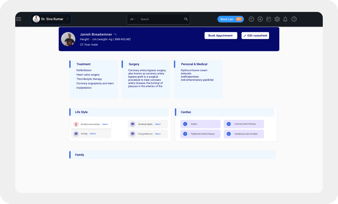
Task: Click Book Appoinment button
Action: (x=220, y=36)
